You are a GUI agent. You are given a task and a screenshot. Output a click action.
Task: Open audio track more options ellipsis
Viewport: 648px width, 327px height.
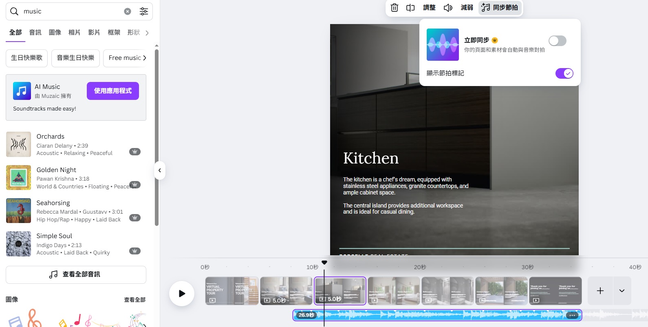click(x=572, y=315)
